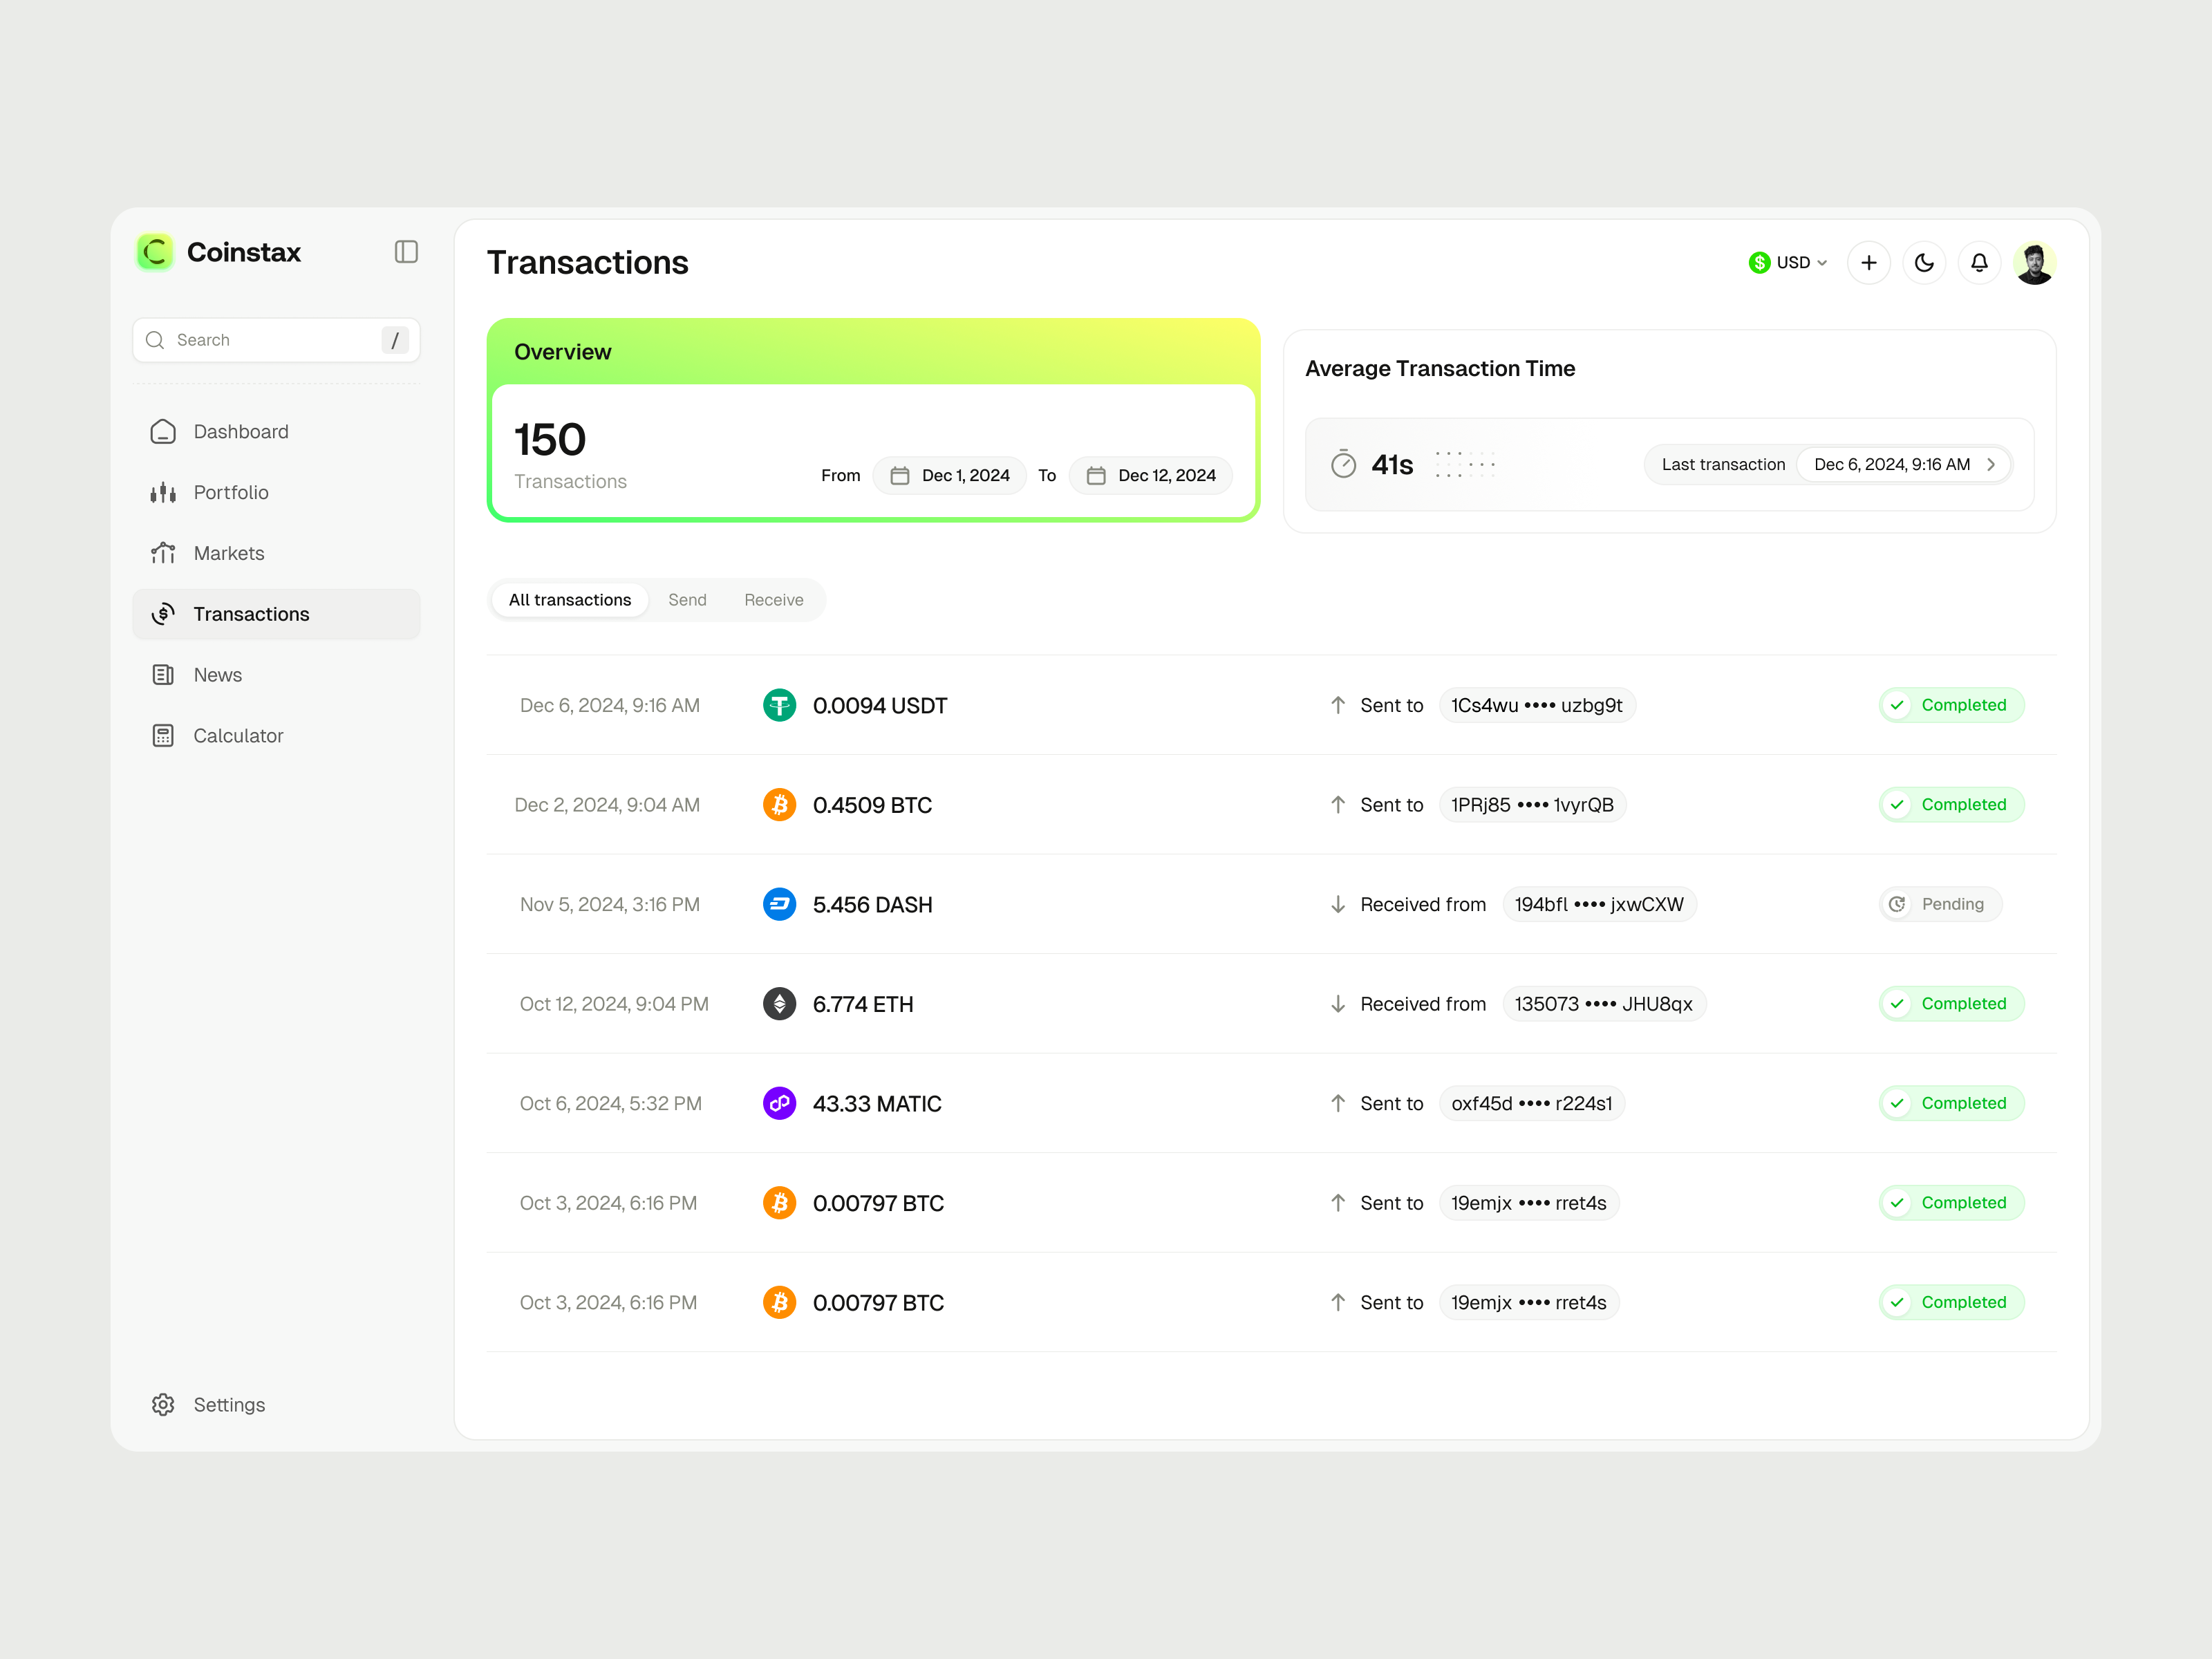Image resolution: width=2212 pixels, height=1659 pixels.
Task: Click the Ethereum icon on the 6.774 ETH row
Action: click(779, 1003)
